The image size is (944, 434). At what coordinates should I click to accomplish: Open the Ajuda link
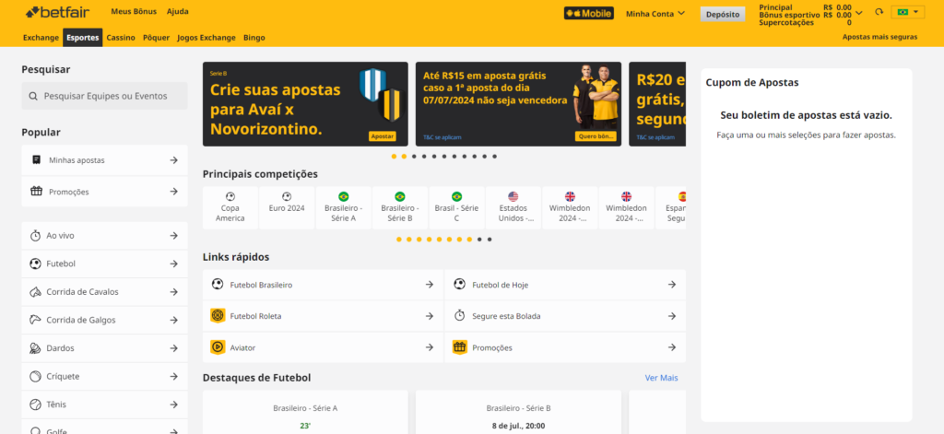tap(177, 11)
